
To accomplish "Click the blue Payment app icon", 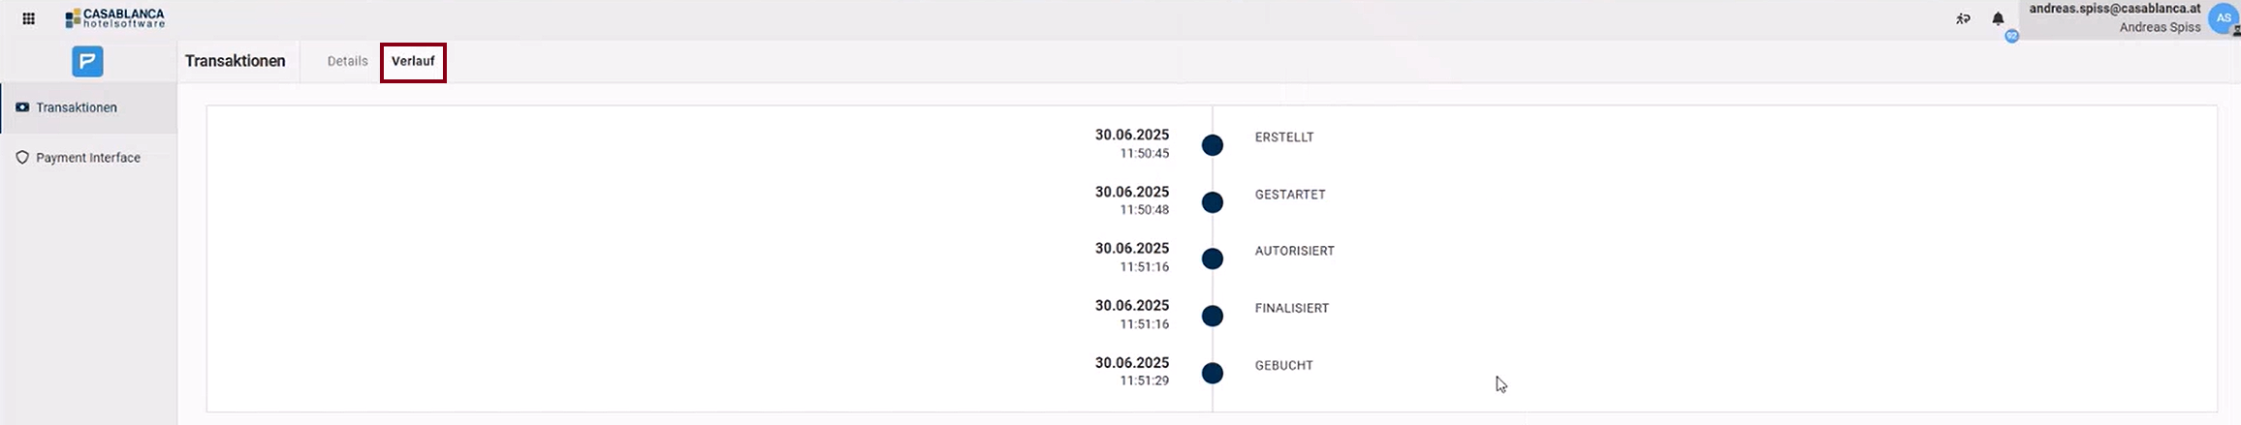I will click(87, 62).
